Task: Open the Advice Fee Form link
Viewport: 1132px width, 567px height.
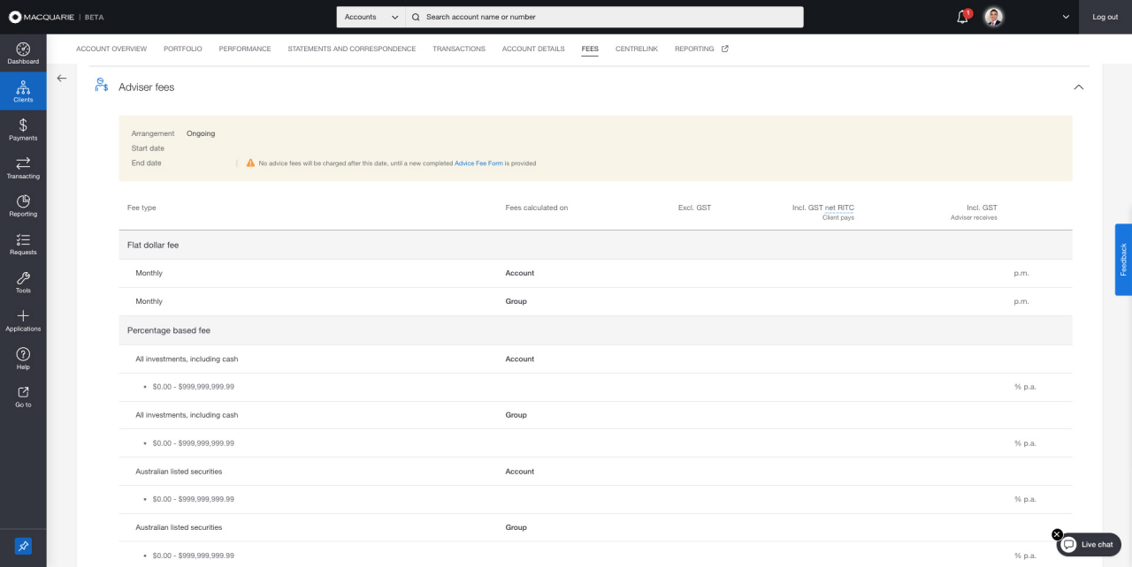Action: click(x=478, y=163)
